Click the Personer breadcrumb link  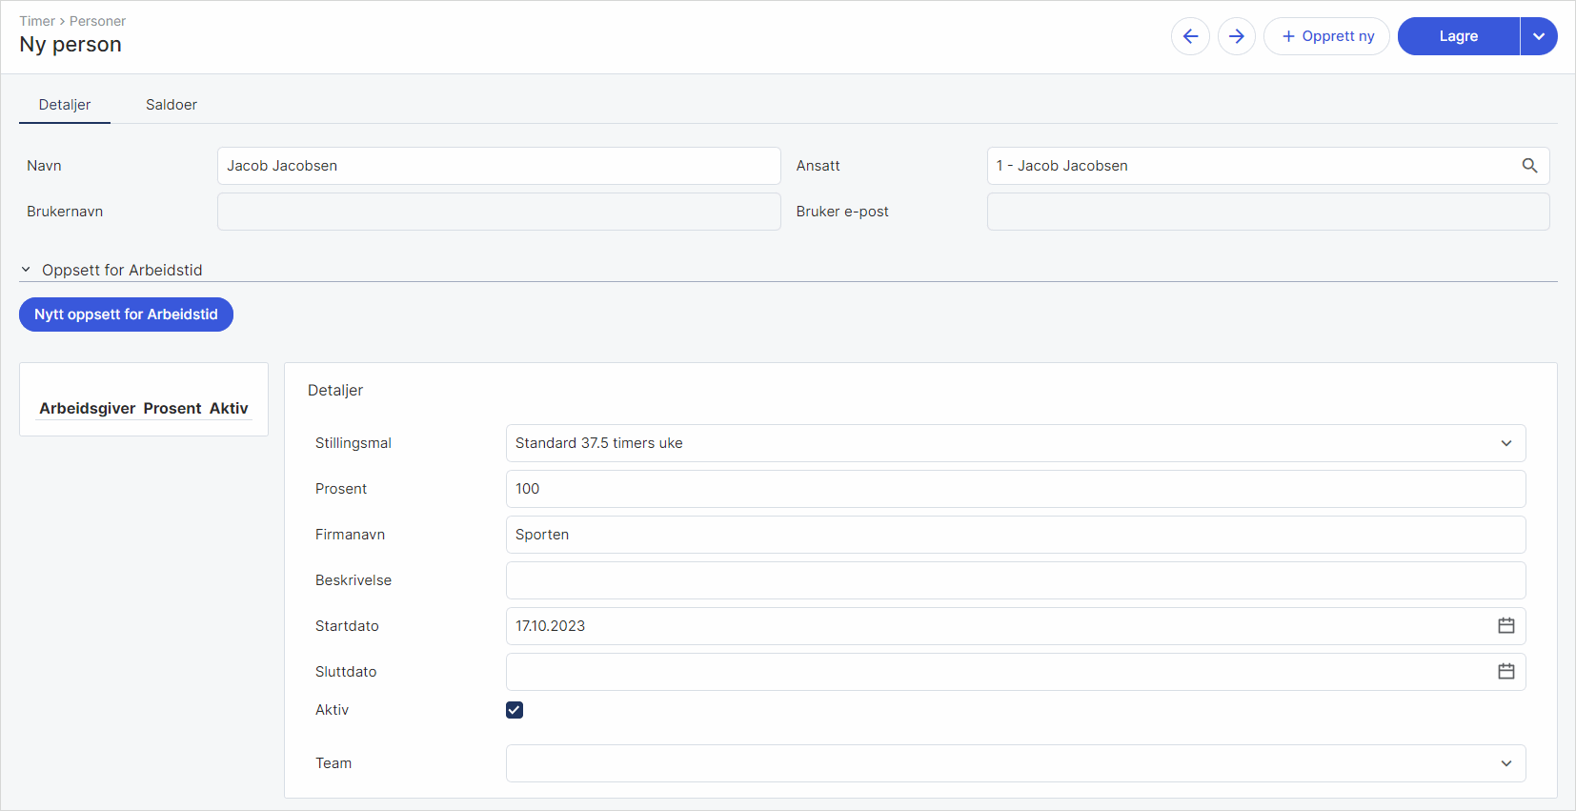pyautogui.click(x=97, y=21)
